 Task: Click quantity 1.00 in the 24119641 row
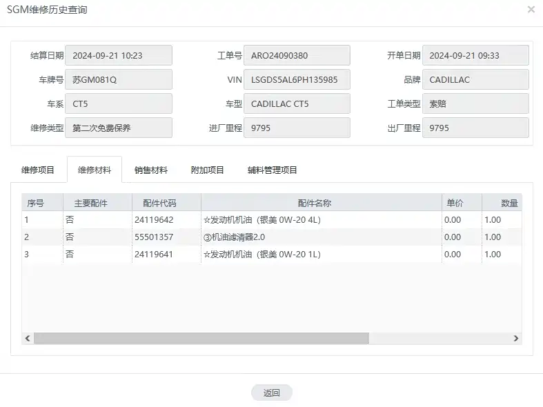tap(502, 255)
